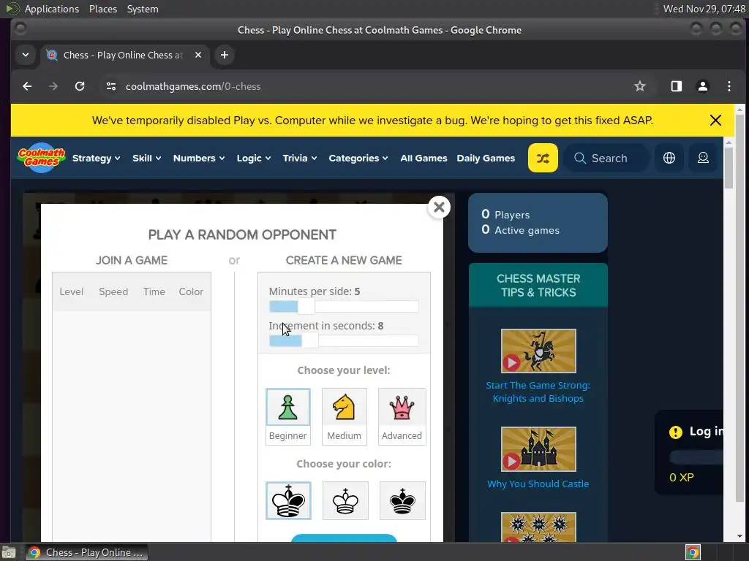Choose white king color option
749x561 pixels.
345,500
